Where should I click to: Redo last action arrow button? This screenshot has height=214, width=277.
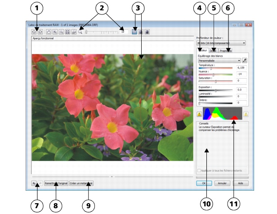point(40,183)
